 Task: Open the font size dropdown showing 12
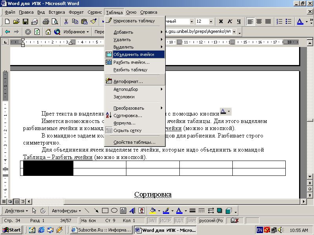pyautogui.click(x=211, y=22)
